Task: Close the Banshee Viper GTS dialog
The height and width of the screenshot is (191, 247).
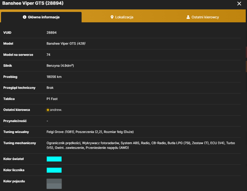Action: (239, 4)
